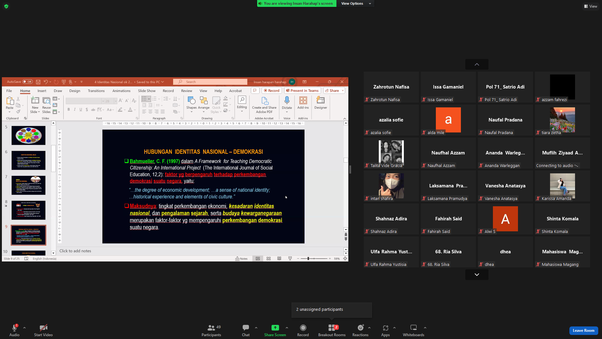Click the Designer icon in ribbon
This screenshot has height=339, width=602.
(x=320, y=100)
